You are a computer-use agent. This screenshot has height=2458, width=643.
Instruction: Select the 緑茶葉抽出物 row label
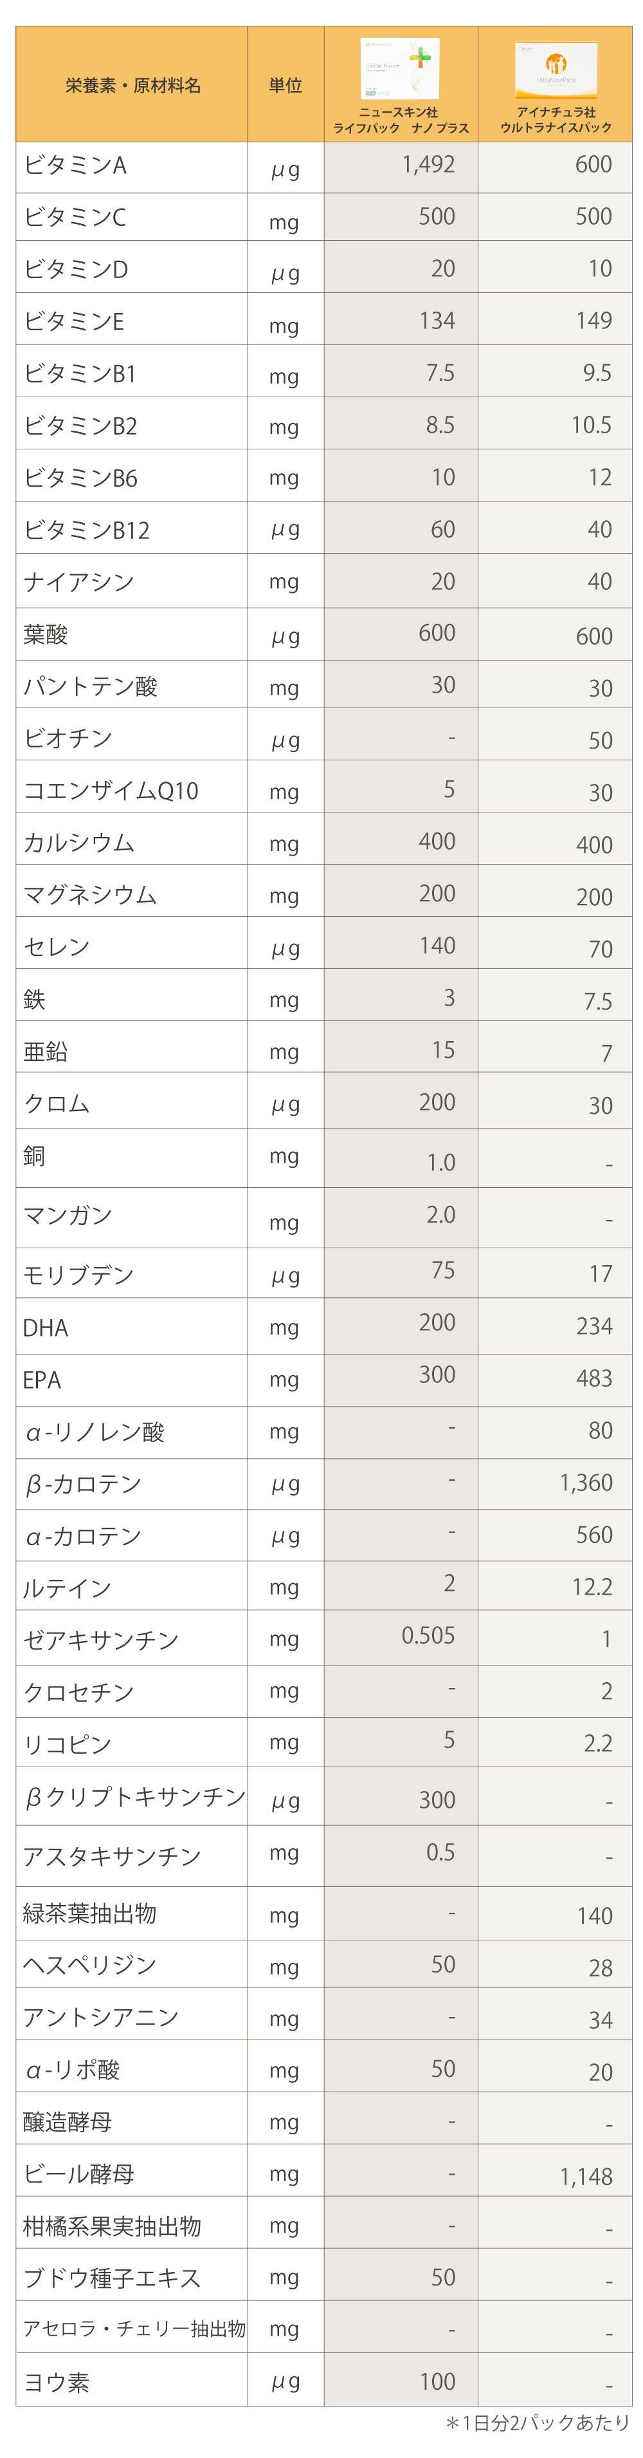[x=89, y=1913]
